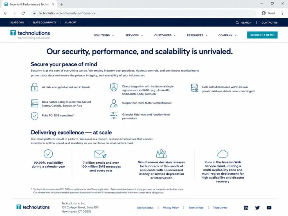Image resolution: width=288 pixels, height=216 pixels.
Task: Click the main 'Our security, performance' headline
Action: coord(139,51)
